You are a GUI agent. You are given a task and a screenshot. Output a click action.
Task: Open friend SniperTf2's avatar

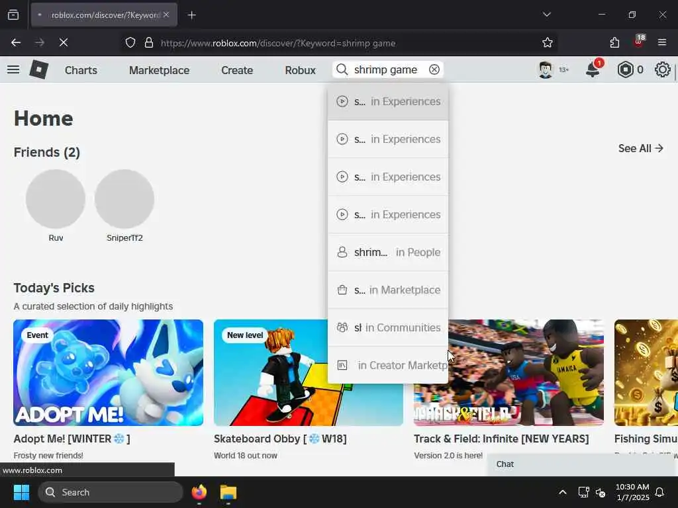(124, 198)
